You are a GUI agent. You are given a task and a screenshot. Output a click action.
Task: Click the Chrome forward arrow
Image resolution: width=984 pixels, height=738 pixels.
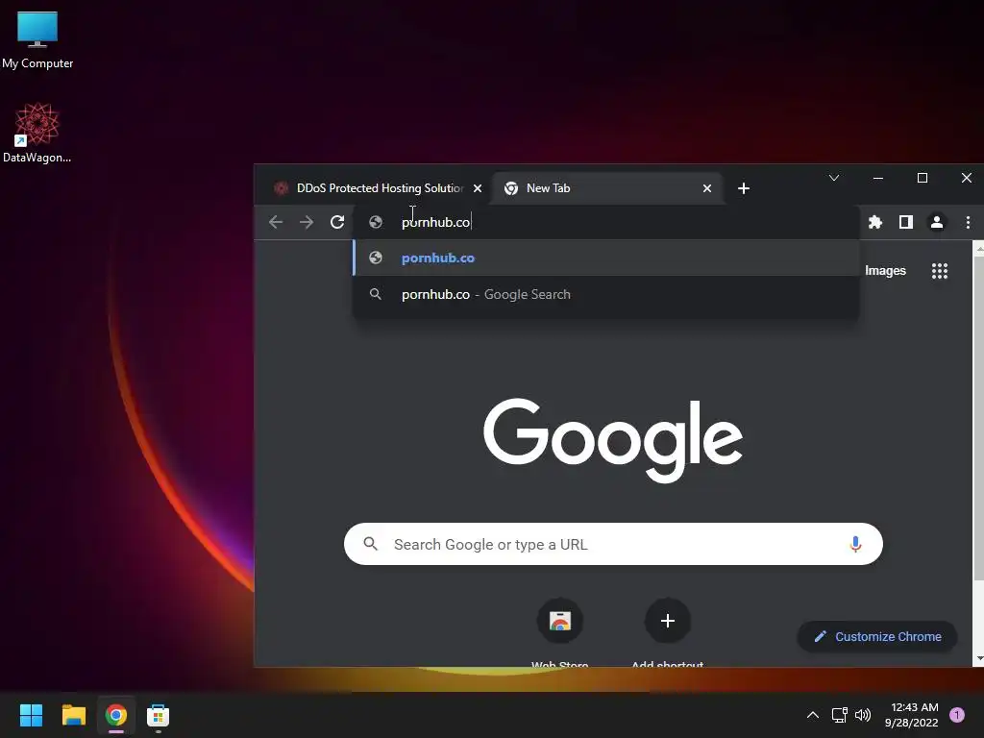[307, 222]
